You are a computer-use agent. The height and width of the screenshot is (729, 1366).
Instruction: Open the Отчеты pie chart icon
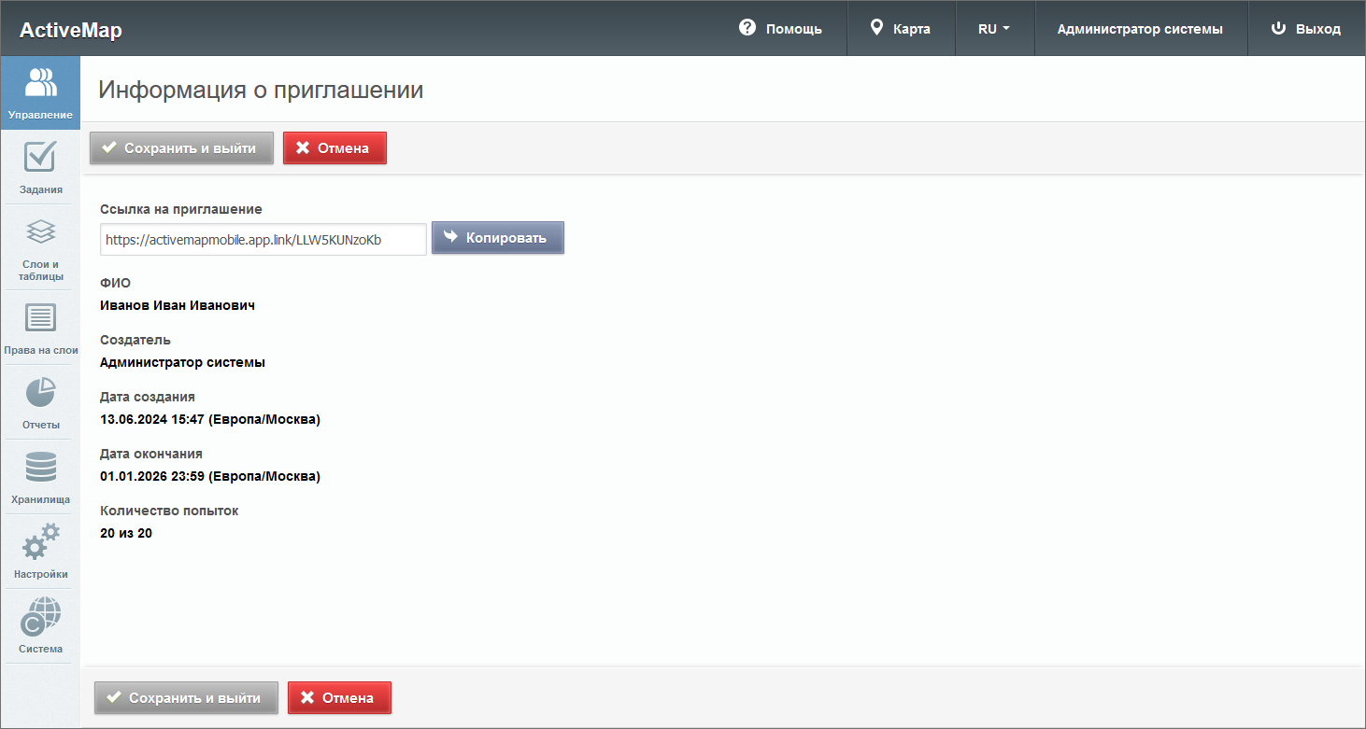pos(40,393)
